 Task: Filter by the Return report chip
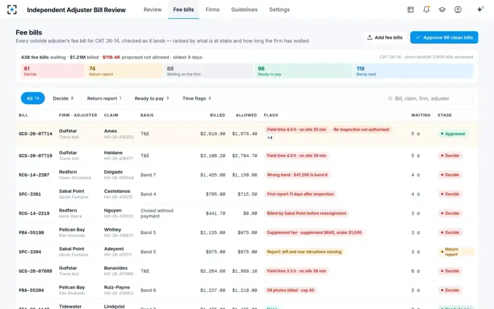click(104, 98)
